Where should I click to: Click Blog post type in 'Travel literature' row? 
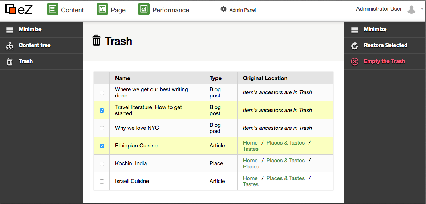pos(215,110)
